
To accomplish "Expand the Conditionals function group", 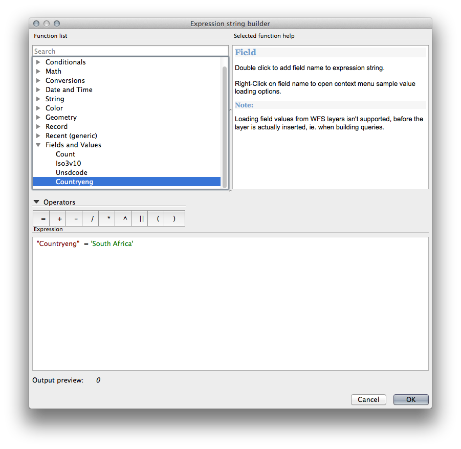I will pos(38,62).
